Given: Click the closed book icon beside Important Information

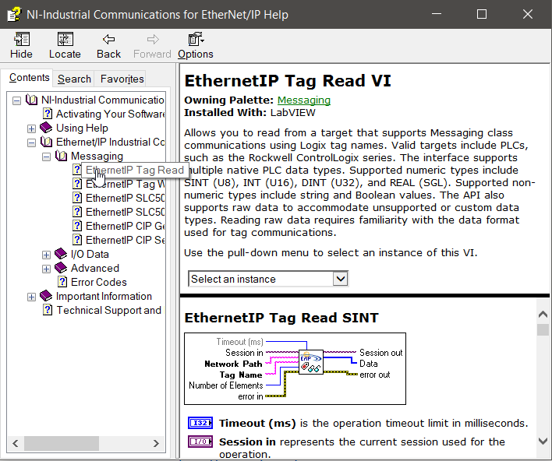Looking at the screenshot, I should [46, 296].
